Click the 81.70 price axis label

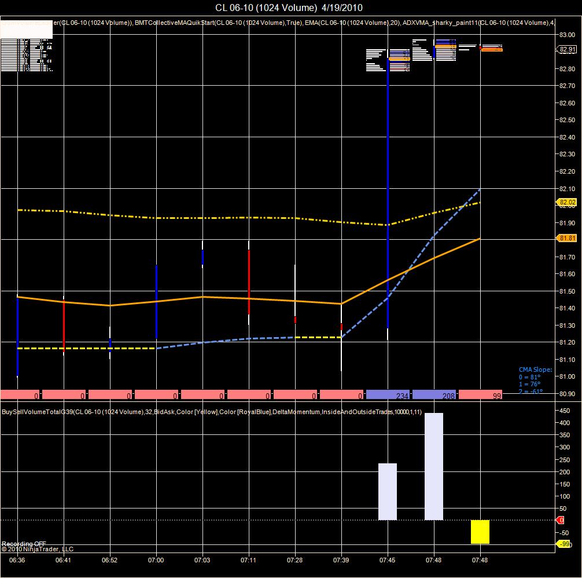tap(567, 257)
